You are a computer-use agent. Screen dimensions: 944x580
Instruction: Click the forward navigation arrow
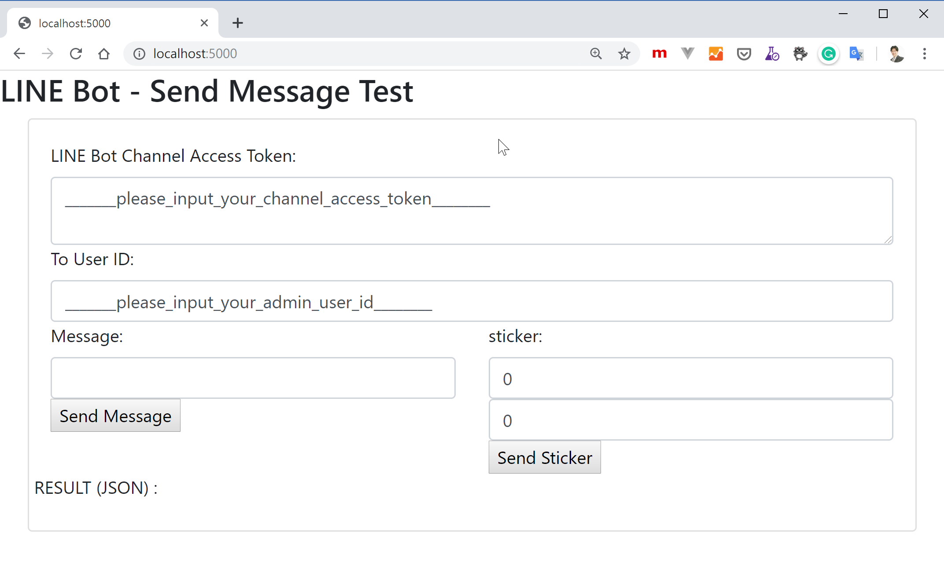[x=48, y=54]
